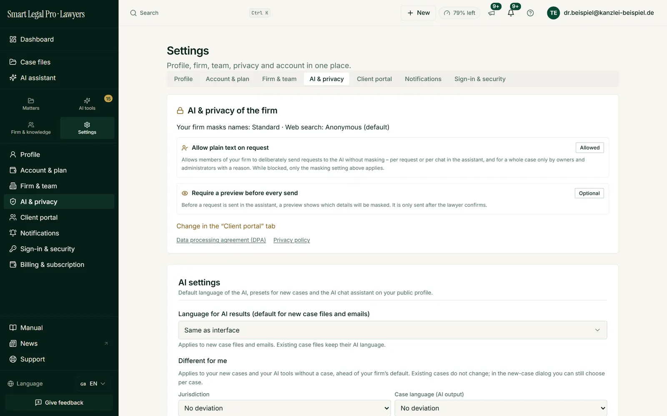Image resolution: width=667 pixels, height=416 pixels.
Task: Open Case files in the sidebar
Action: [x=59, y=62]
